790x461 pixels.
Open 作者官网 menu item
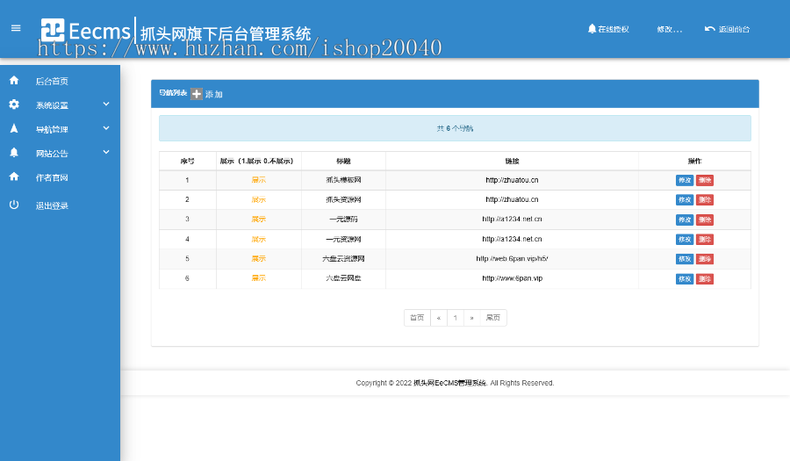pyautogui.click(x=52, y=178)
